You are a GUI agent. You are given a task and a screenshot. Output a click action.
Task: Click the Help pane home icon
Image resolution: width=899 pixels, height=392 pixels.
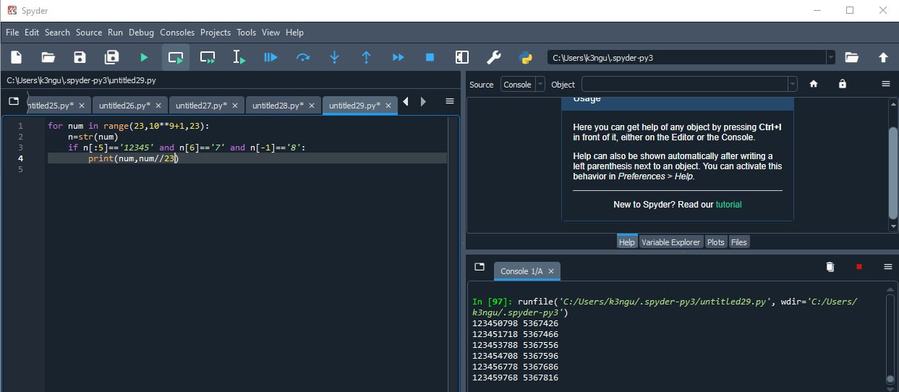[x=814, y=84]
